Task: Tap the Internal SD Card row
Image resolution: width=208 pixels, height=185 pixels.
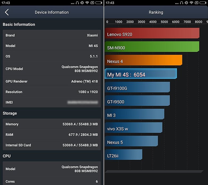Action: pyautogui.click(x=52, y=145)
